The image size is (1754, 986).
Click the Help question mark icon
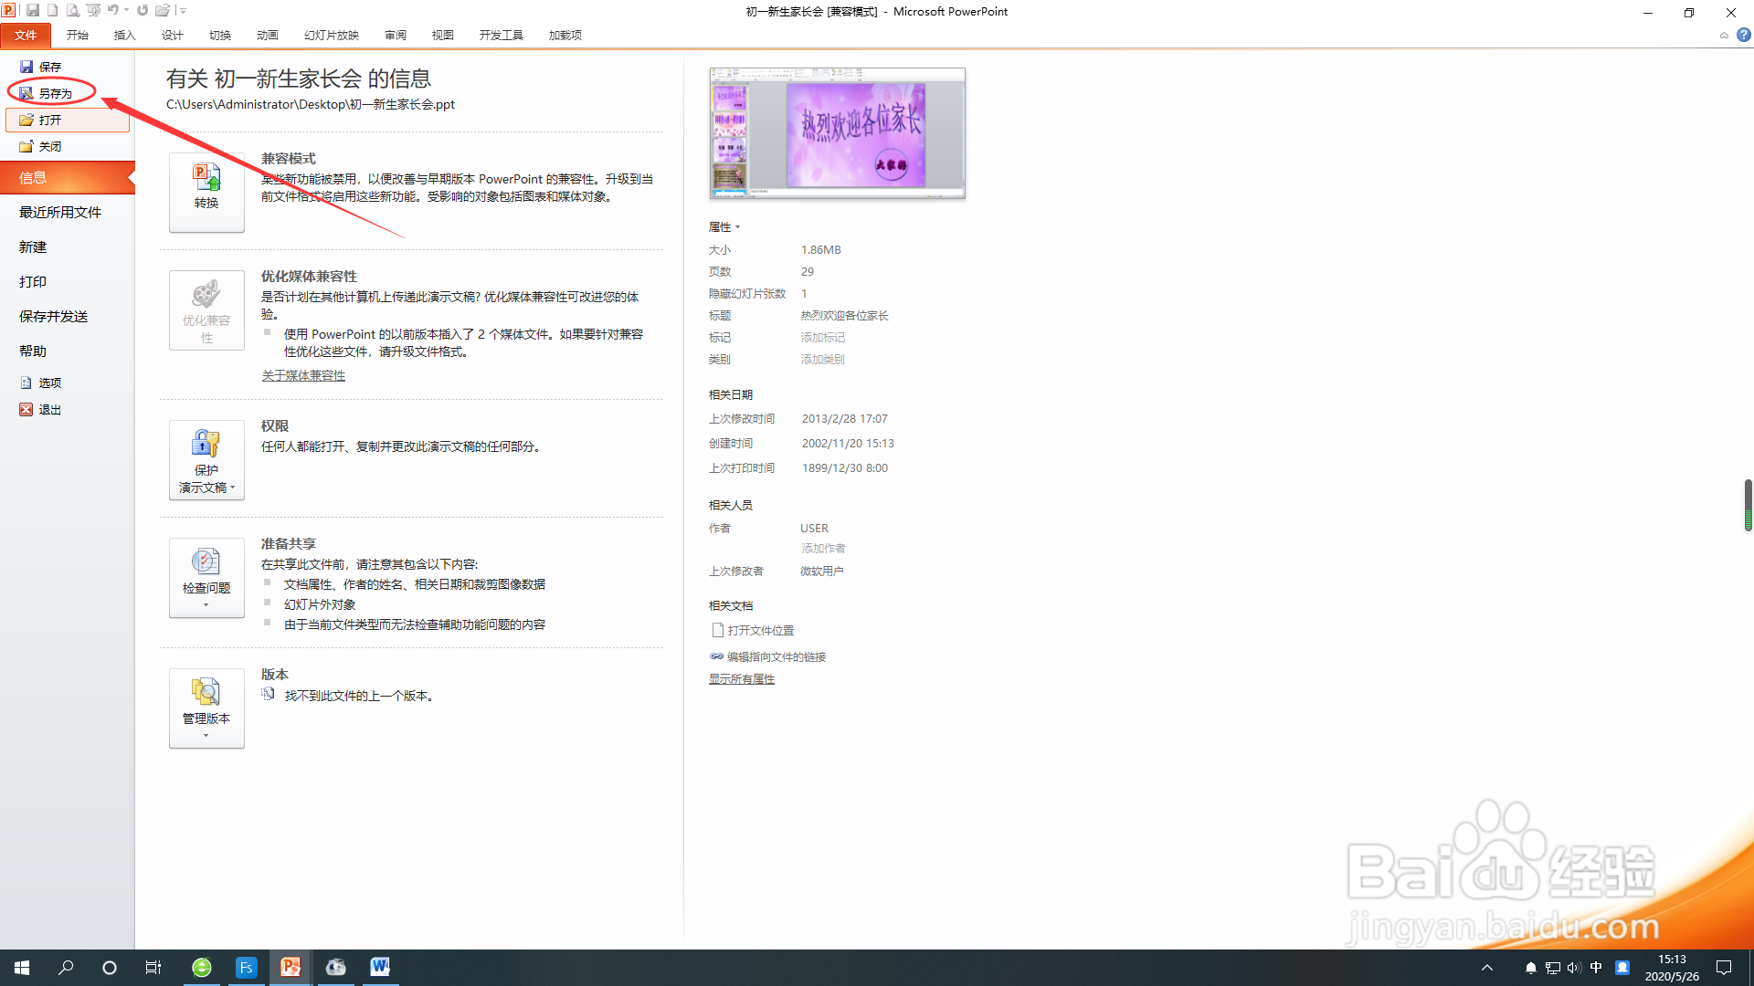pos(1744,35)
